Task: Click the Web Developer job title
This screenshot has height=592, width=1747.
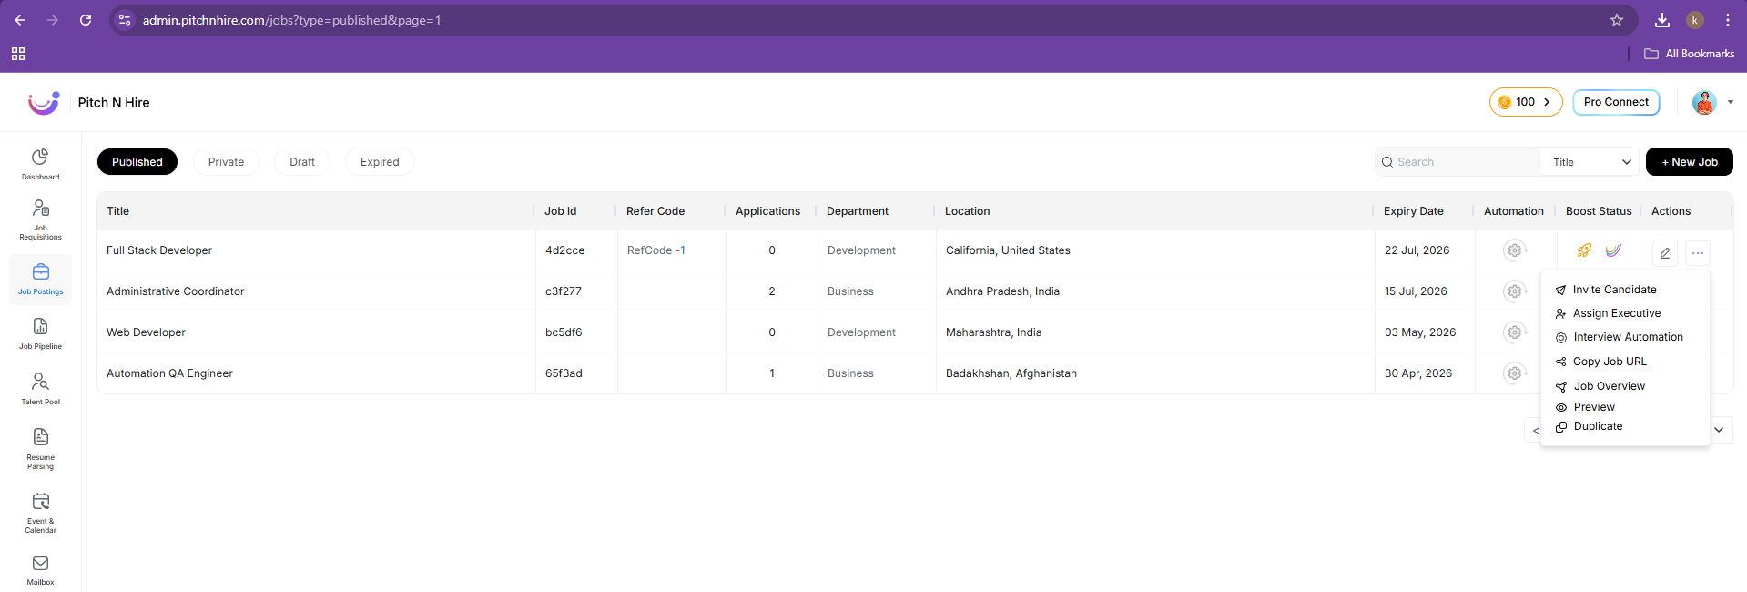Action: pyautogui.click(x=146, y=332)
